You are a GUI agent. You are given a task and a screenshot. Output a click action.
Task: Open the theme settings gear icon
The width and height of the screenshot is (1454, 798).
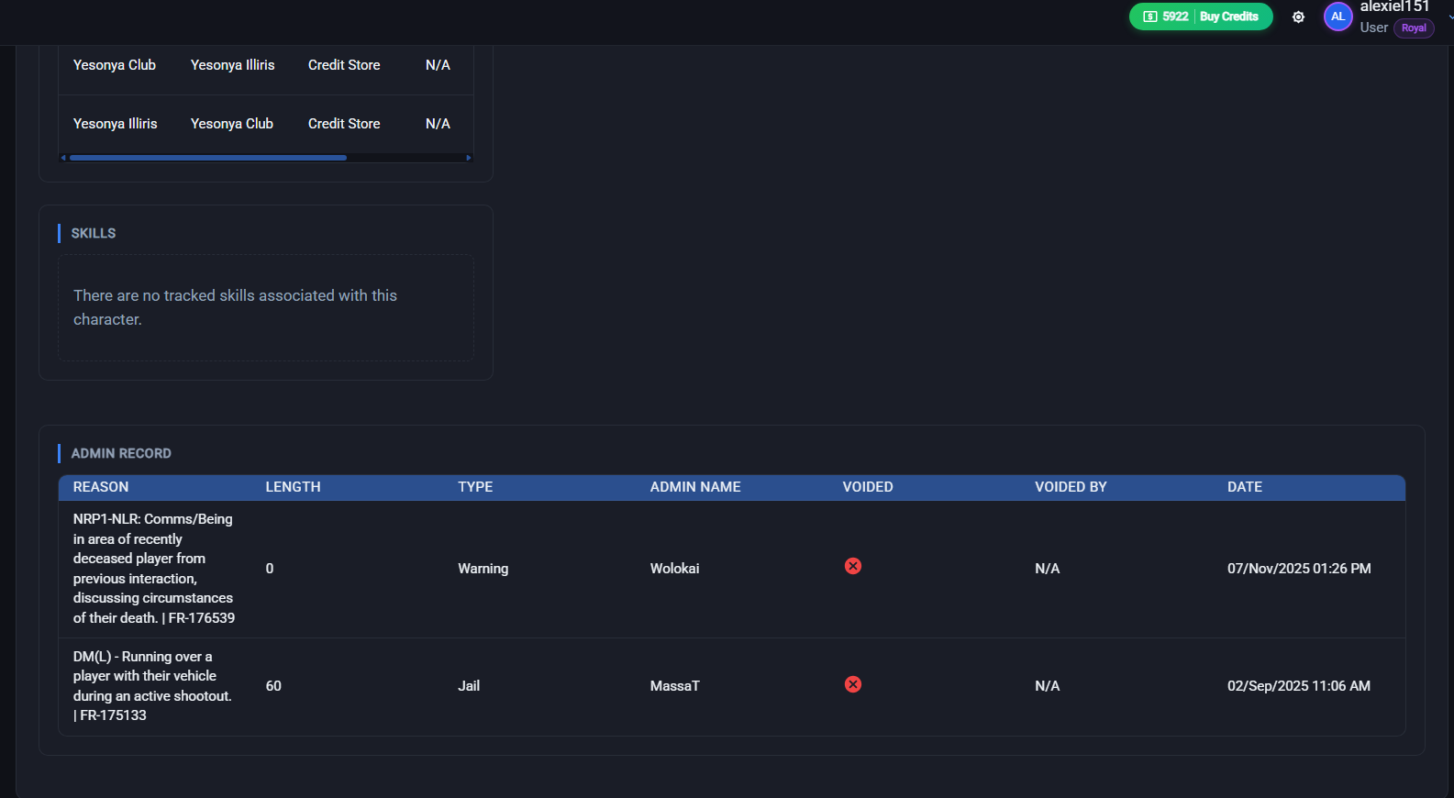1298,17
